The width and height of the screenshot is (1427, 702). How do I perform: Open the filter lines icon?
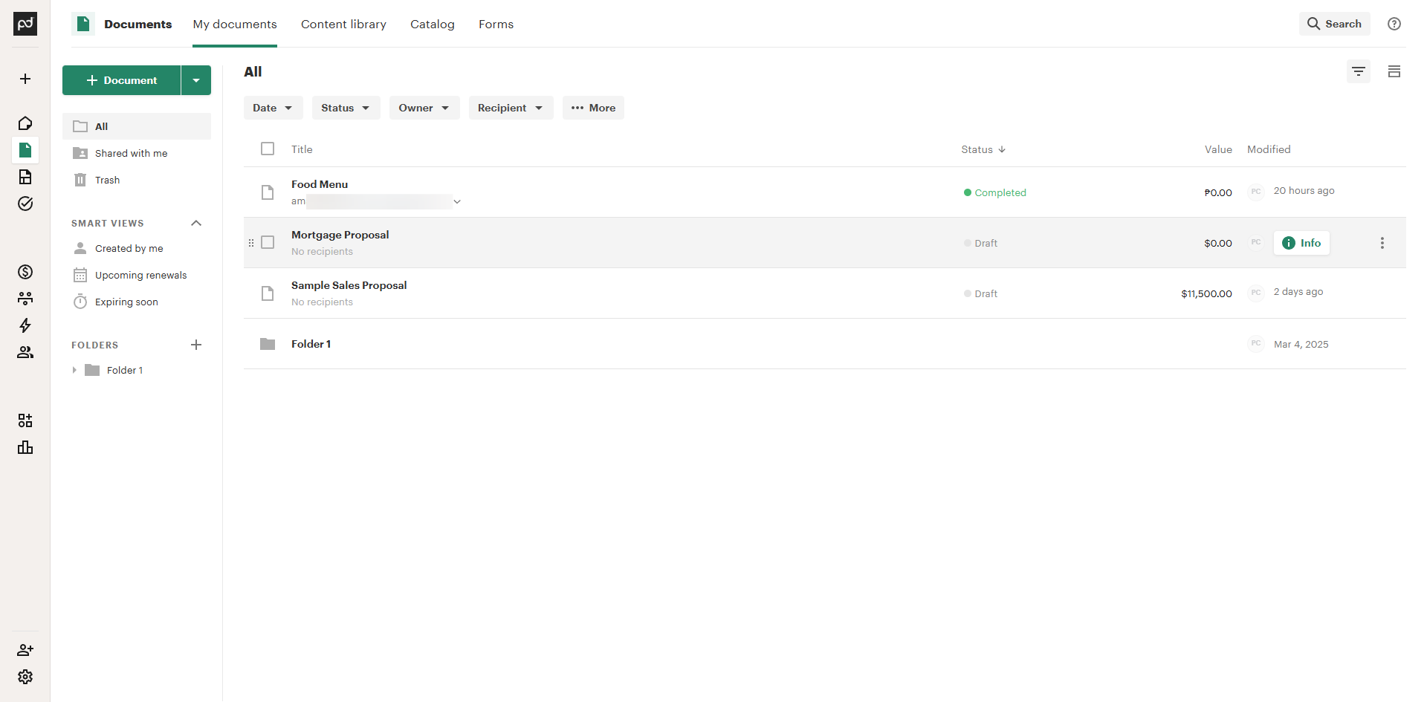(x=1359, y=71)
